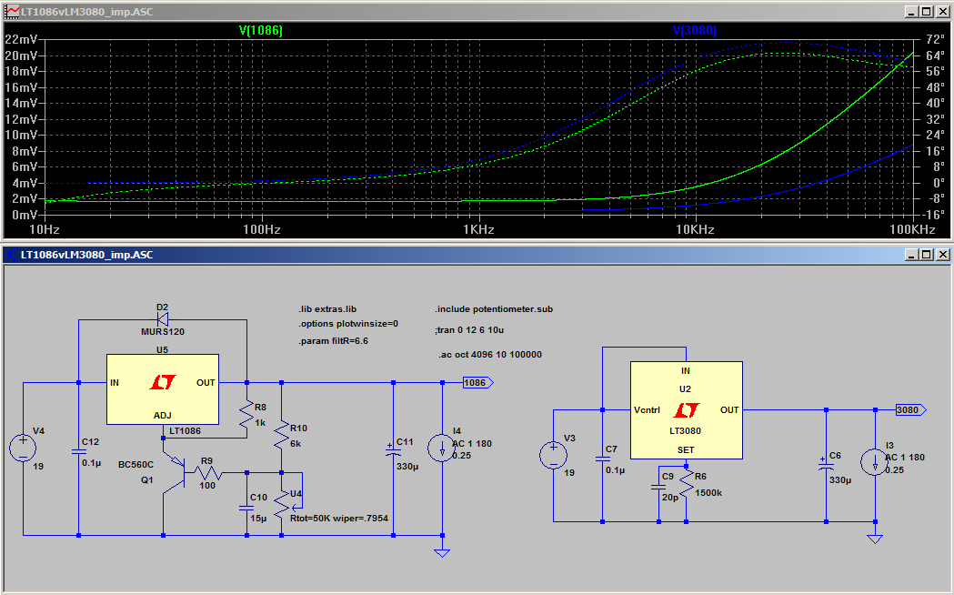Click the plot window title text
The image size is (954, 595).
87,12
